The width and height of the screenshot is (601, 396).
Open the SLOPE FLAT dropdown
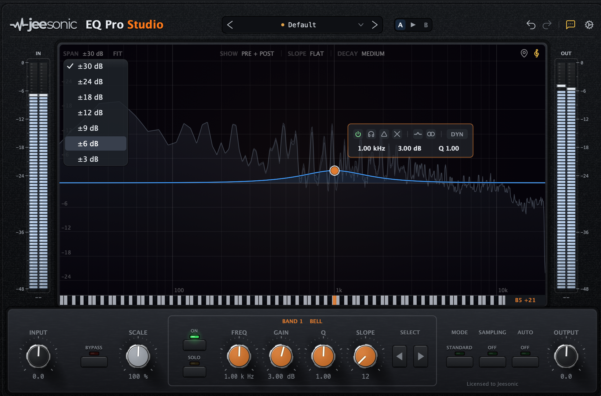point(305,54)
